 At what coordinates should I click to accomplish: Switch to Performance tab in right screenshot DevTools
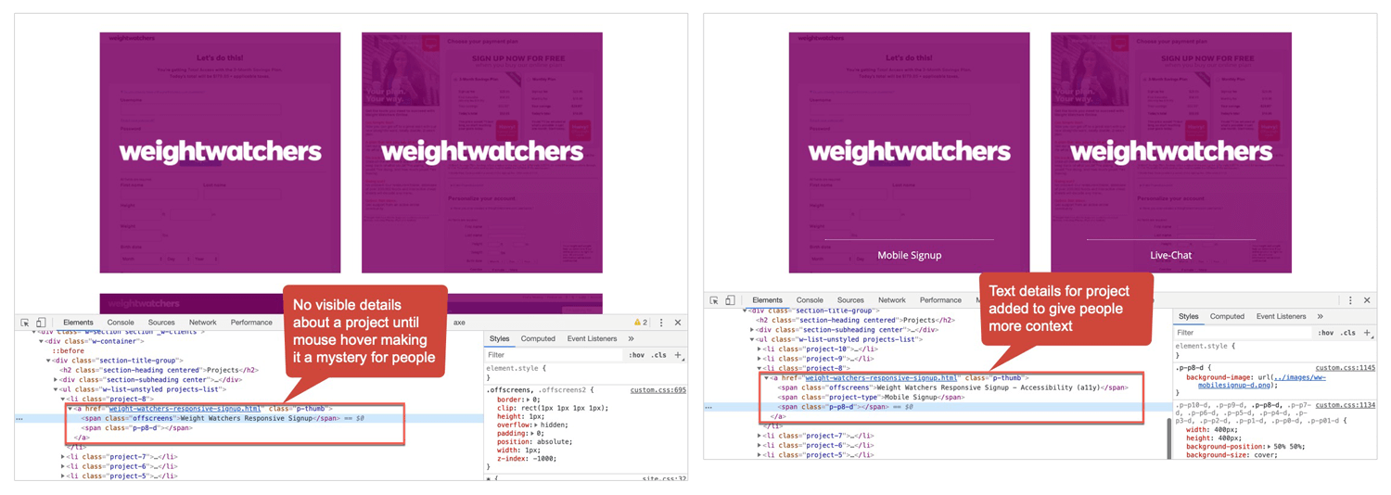coord(940,300)
